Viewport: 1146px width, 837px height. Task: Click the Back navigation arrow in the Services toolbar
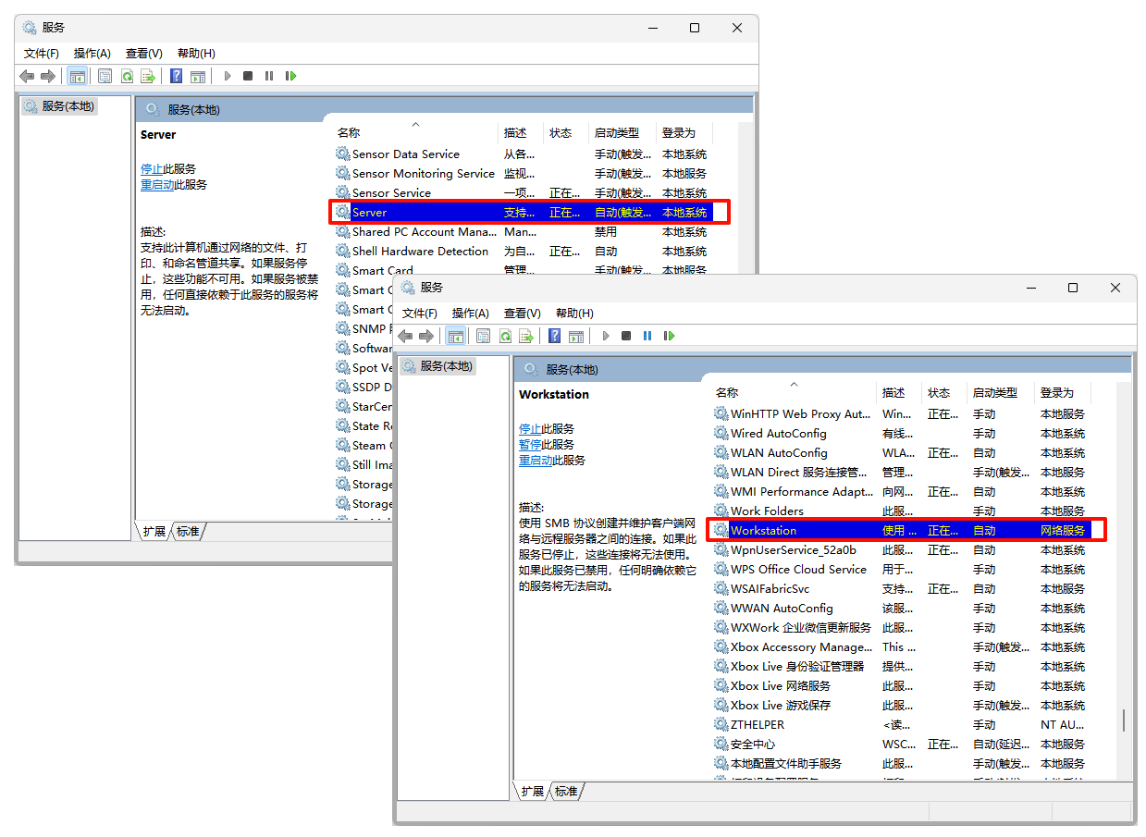pyautogui.click(x=26, y=76)
